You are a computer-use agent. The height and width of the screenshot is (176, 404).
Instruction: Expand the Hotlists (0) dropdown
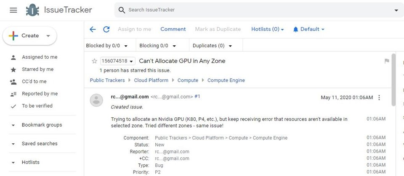pos(268,29)
